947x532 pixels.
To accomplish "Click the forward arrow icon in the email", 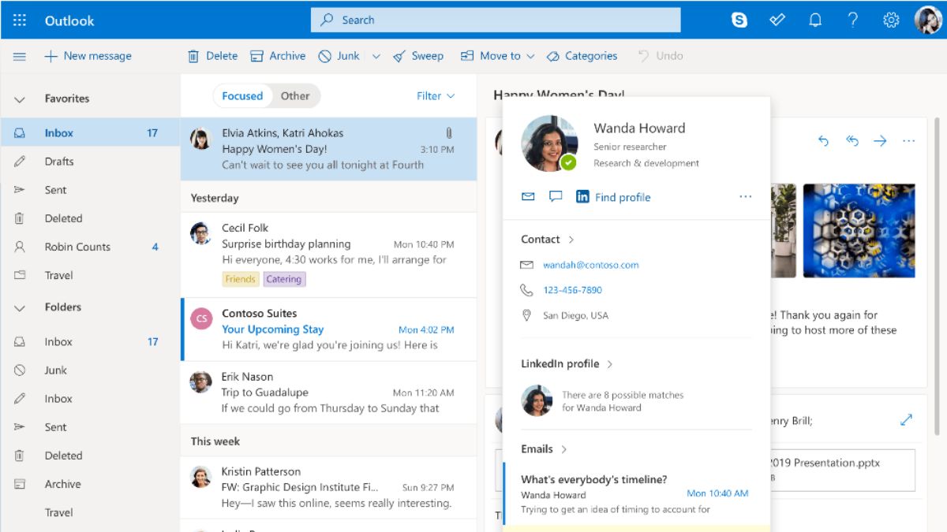I will coord(880,141).
